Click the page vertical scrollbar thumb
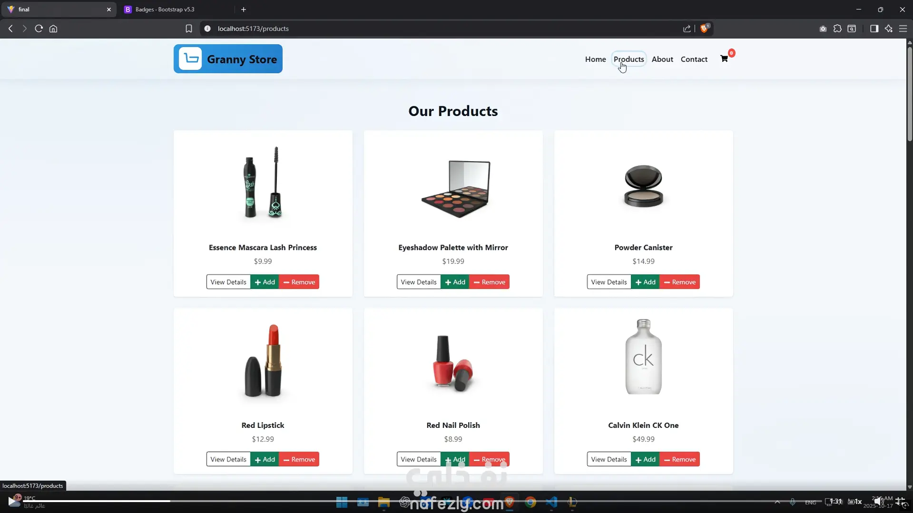Viewport: 913px width, 513px height. coord(909,93)
